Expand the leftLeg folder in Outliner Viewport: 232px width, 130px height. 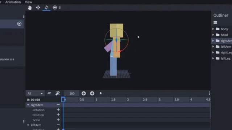213,58
